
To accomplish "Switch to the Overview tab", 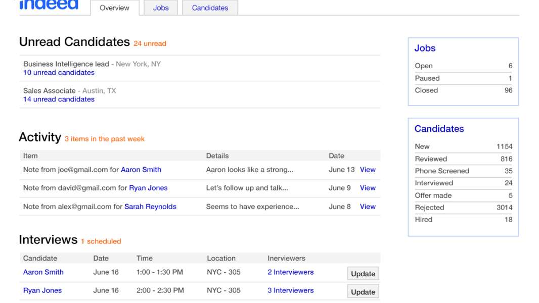I will [x=114, y=8].
